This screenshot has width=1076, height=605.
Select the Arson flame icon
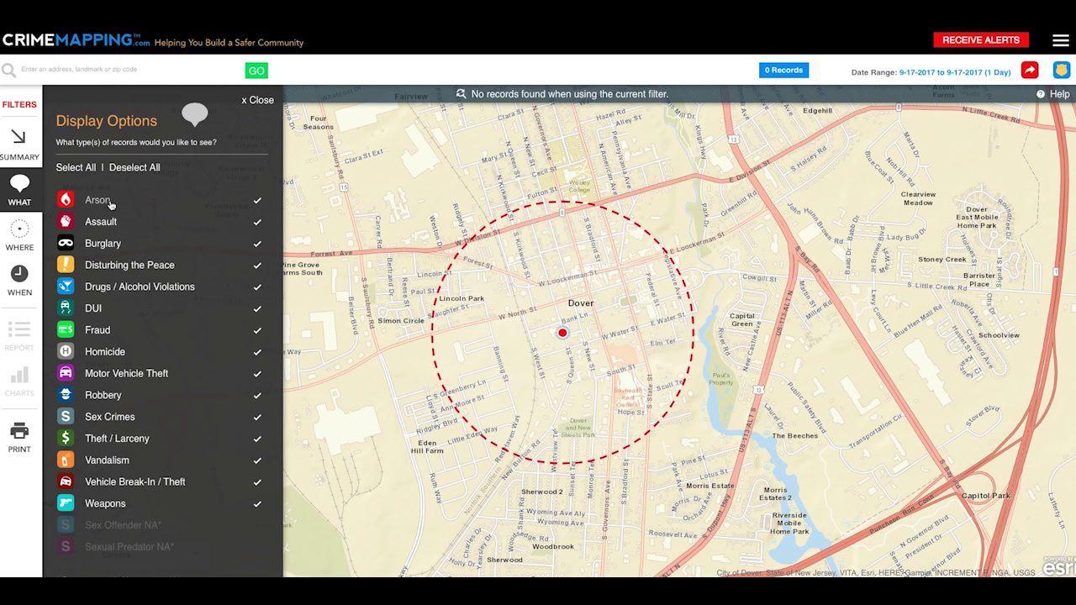pos(67,199)
